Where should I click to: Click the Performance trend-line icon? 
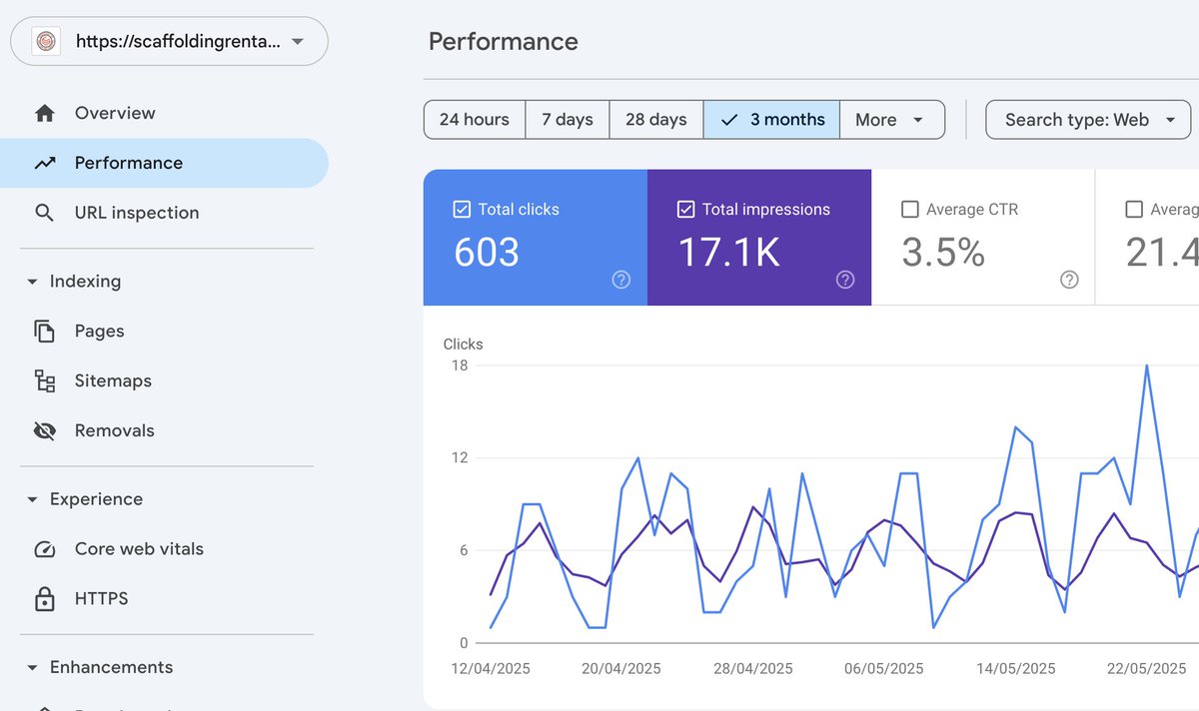click(44, 162)
